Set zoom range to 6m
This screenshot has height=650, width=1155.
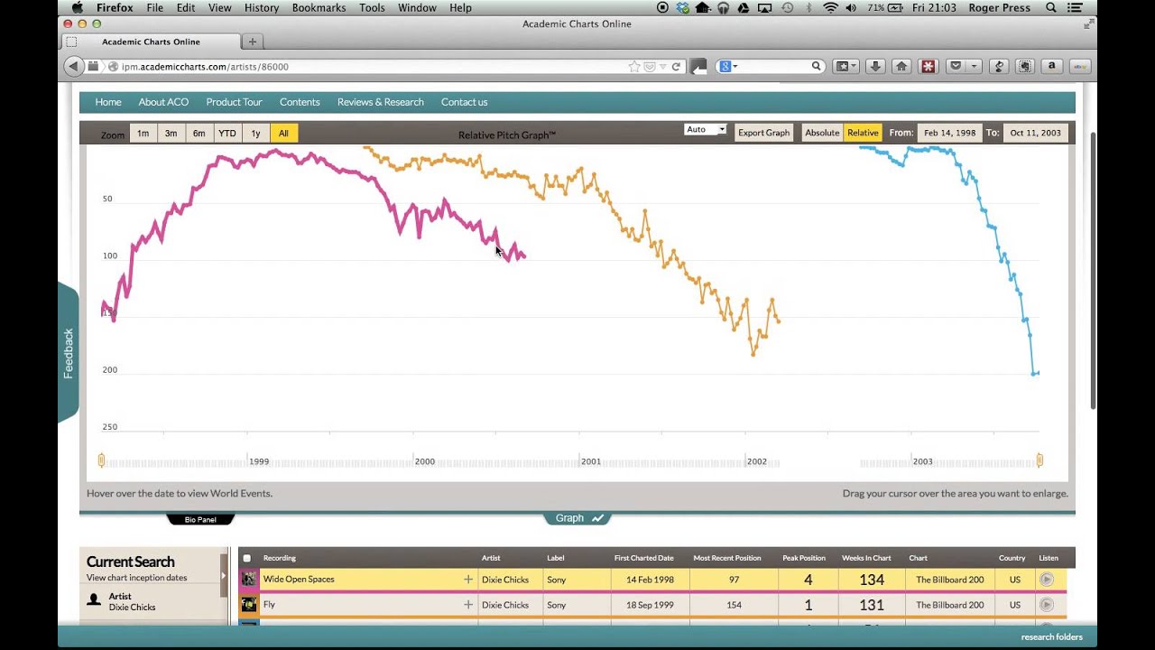click(x=199, y=134)
